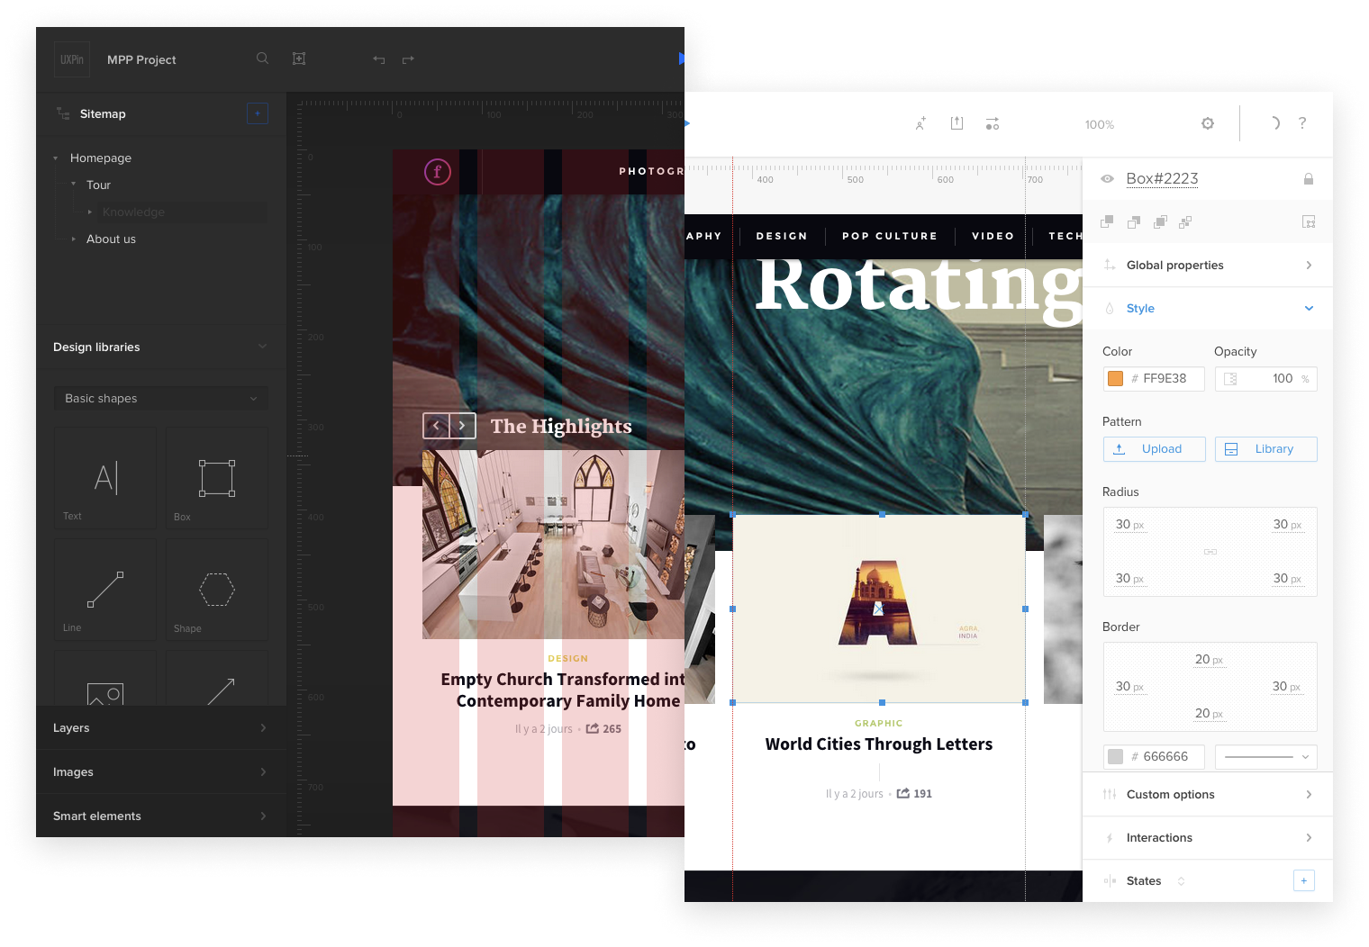Select the Line tool from basic shapes
Screen dimensions: 1369x947
pos(104,590)
